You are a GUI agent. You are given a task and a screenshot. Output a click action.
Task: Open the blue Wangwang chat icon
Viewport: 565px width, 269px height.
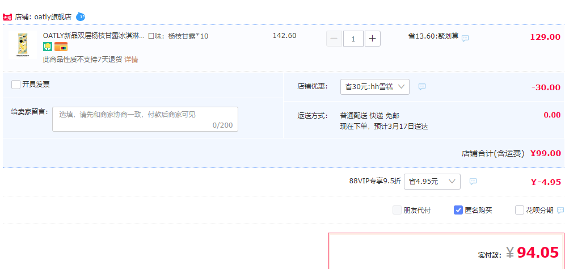click(81, 16)
